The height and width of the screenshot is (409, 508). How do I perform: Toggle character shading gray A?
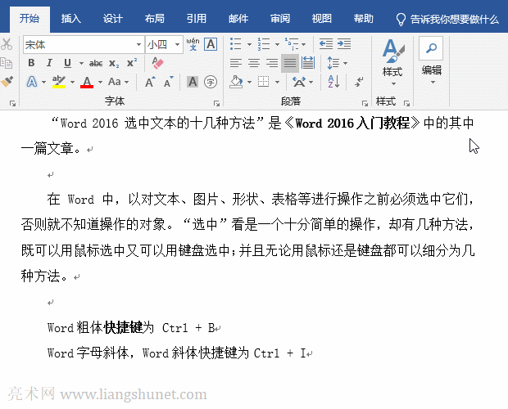(193, 82)
